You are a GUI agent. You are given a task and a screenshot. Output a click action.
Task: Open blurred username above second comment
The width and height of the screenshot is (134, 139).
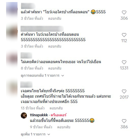[42, 29]
